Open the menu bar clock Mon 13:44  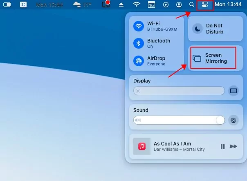pyautogui.click(x=228, y=4)
